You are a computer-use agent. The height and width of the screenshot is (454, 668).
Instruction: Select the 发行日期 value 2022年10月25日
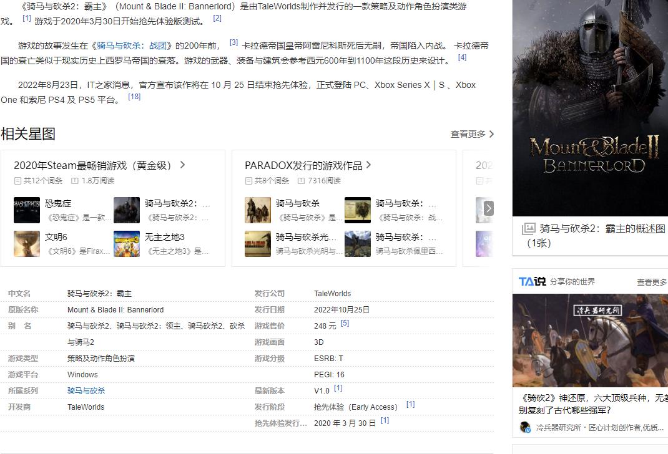[x=341, y=310]
